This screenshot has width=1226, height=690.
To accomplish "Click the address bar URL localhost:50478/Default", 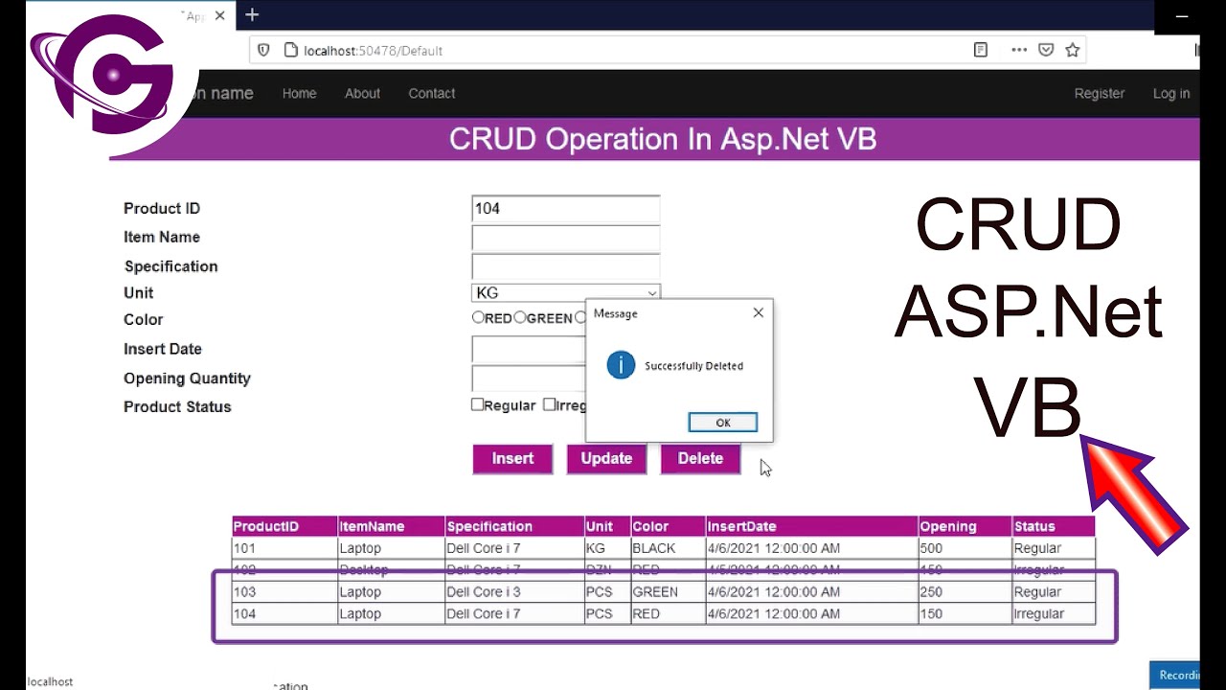I will [x=373, y=51].
